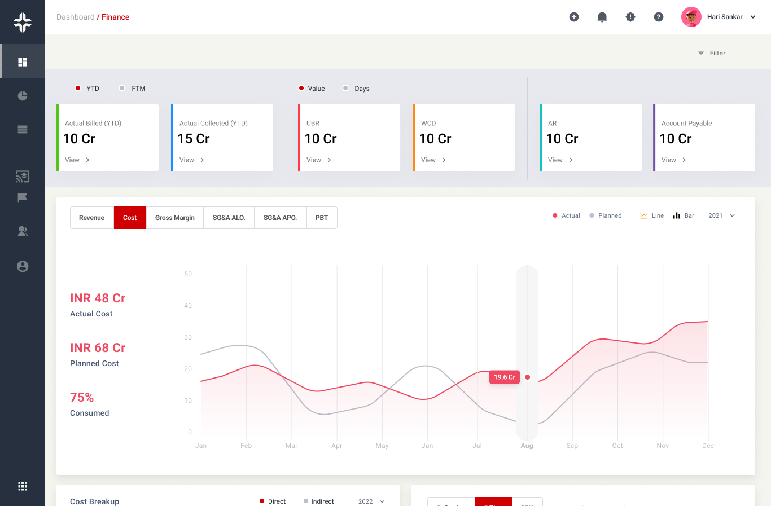The image size is (771, 506).
Task: Click the alert badge icon in header
Action: point(630,17)
